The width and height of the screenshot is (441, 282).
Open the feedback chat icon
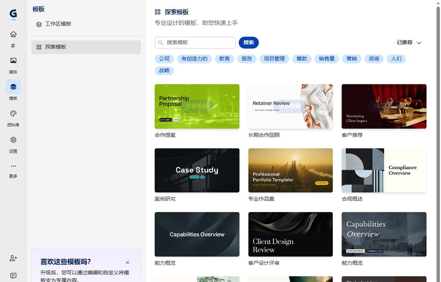[x=13, y=276]
